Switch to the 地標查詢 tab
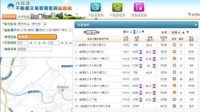 (x=24, y=17)
